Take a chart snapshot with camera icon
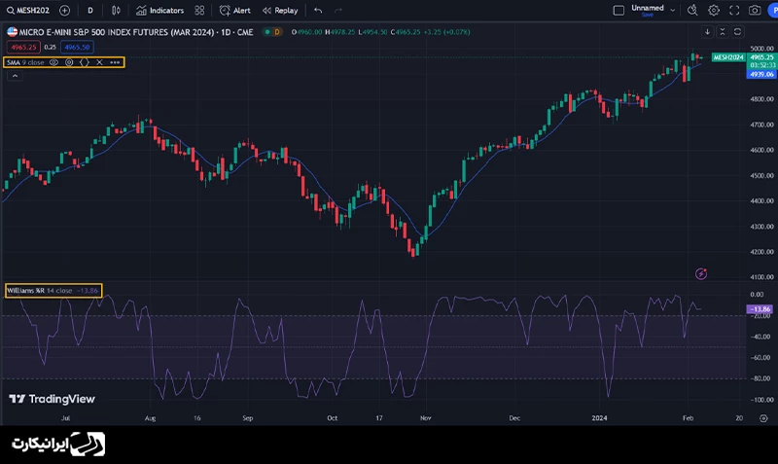Viewport: 778px width, 464px height. [x=755, y=10]
